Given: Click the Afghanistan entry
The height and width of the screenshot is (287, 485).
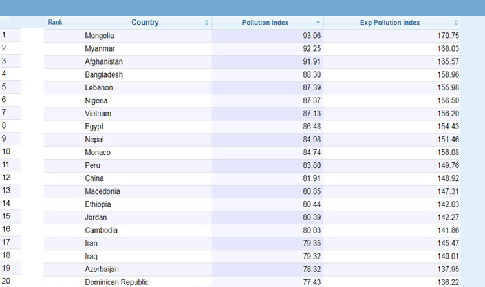Looking at the screenshot, I should 103,61.
